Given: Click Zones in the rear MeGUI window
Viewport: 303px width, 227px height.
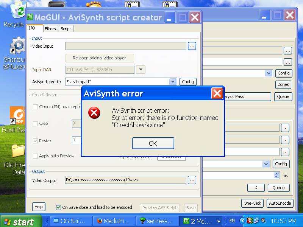Looking at the screenshot, I should tap(283, 84).
